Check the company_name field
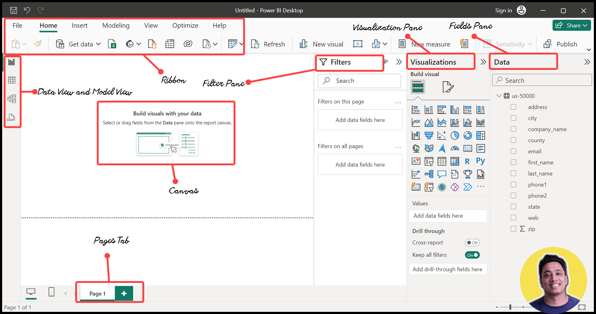The width and height of the screenshot is (596, 314). [513, 129]
